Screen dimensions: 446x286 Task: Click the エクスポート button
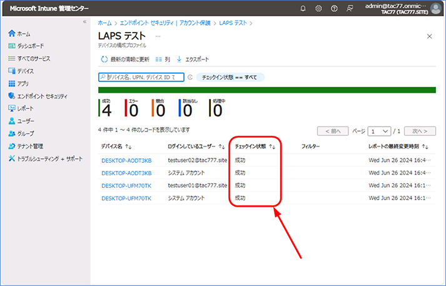click(193, 59)
